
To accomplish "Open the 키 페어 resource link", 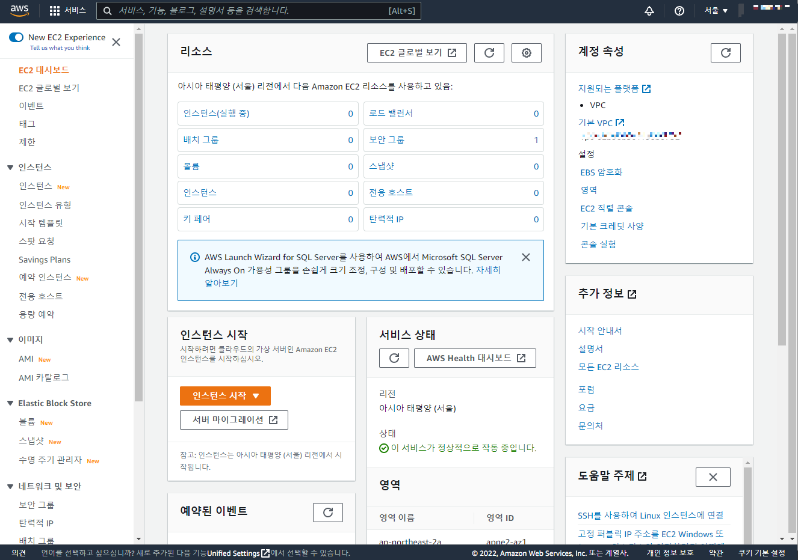I will (197, 219).
